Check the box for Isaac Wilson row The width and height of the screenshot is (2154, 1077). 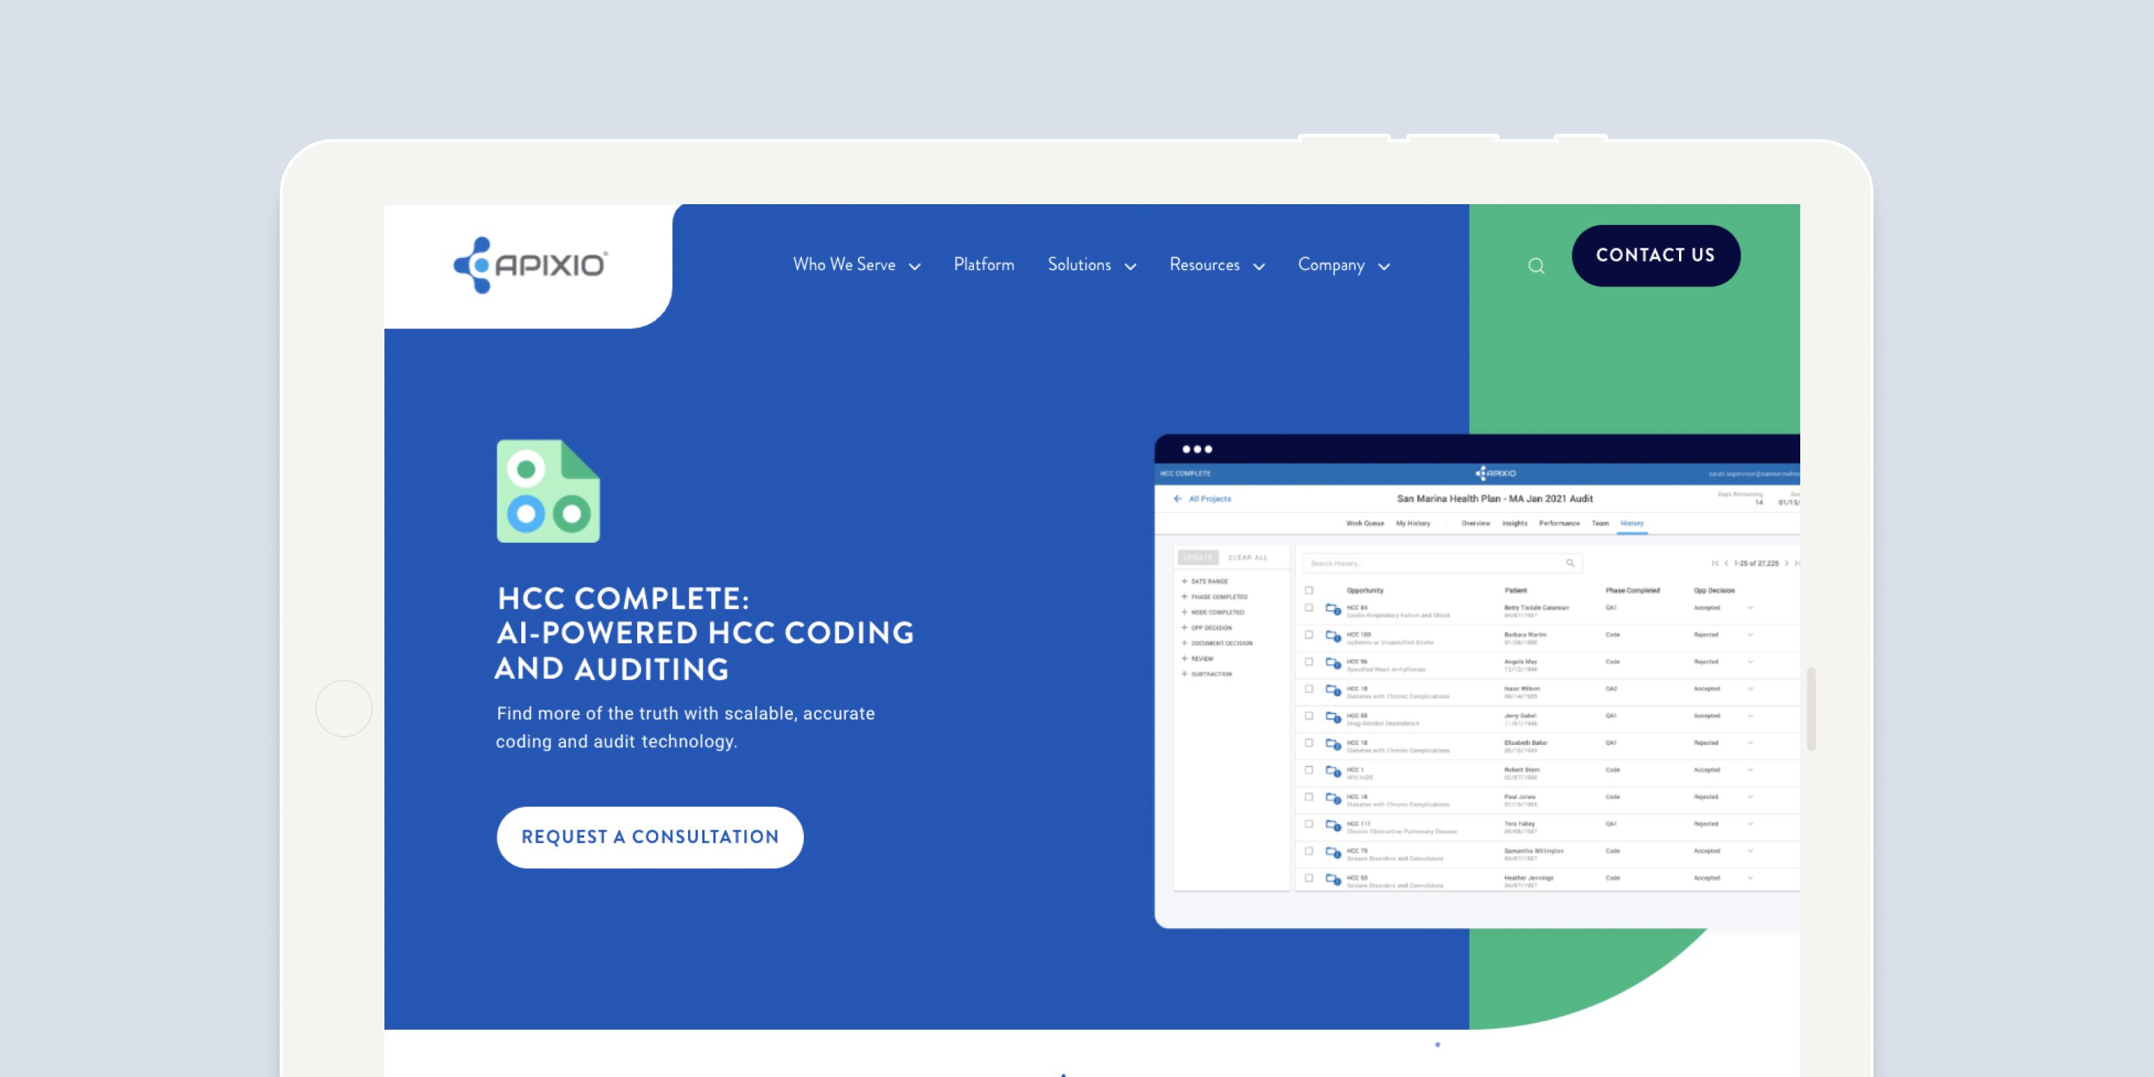pyautogui.click(x=1309, y=689)
